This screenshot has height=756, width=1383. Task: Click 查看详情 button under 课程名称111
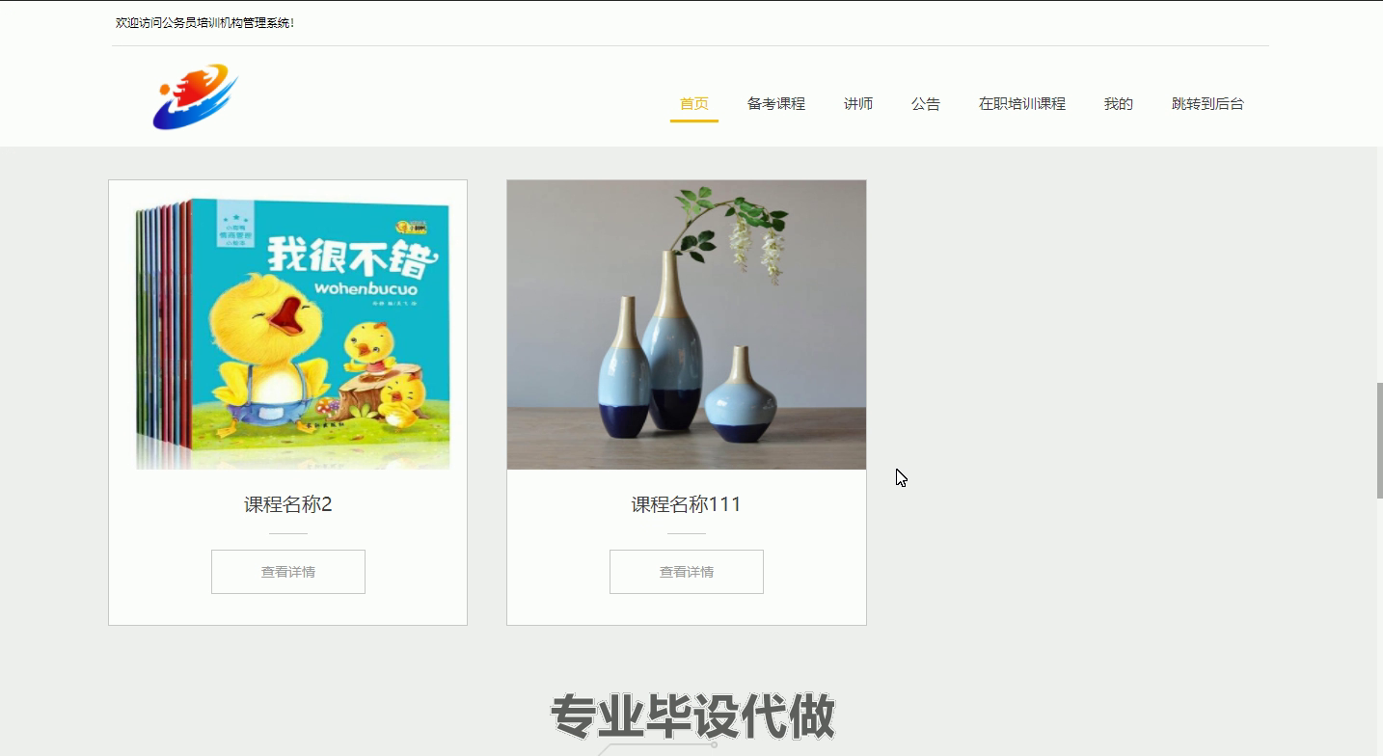(687, 572)
